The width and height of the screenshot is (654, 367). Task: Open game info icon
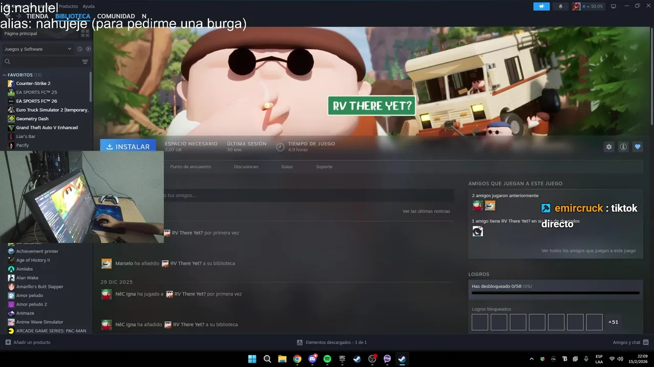point(623,147)
